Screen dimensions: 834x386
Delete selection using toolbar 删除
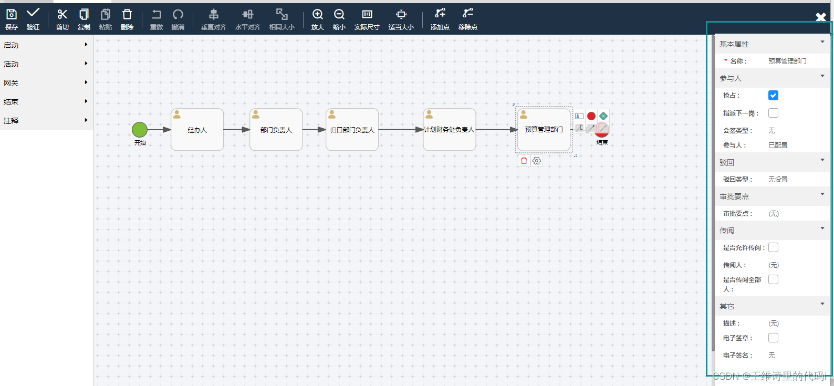coord(127,19)
